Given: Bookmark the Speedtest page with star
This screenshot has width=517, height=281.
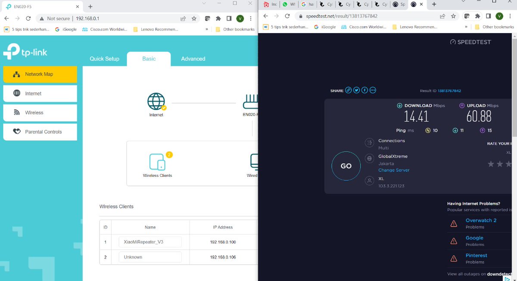Looking at the screenshot, I should click(453, 16).
